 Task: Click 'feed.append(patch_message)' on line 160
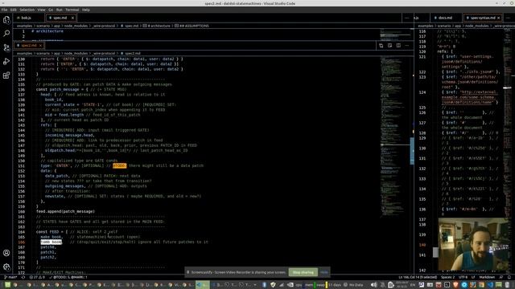point(65,211)
